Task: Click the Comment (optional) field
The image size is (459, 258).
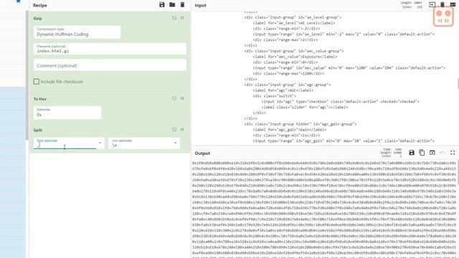Action: pyautogui.click(x=110, y=65)
